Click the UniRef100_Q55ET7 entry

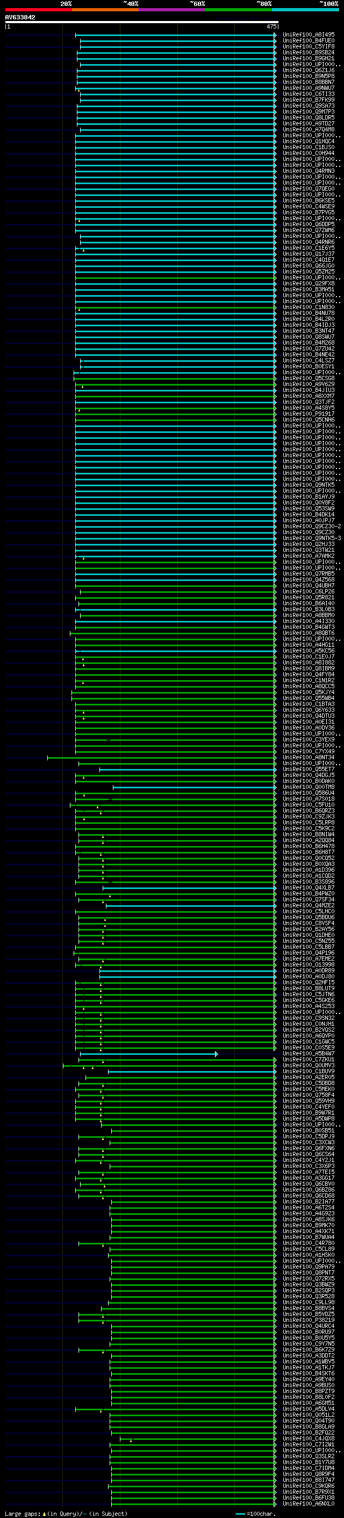coord(309,769)
